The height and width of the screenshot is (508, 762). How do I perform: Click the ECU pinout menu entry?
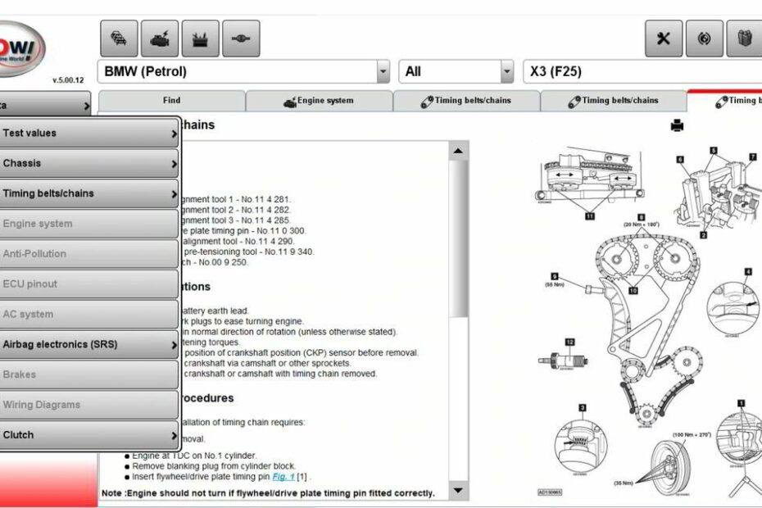pos(89,283)
